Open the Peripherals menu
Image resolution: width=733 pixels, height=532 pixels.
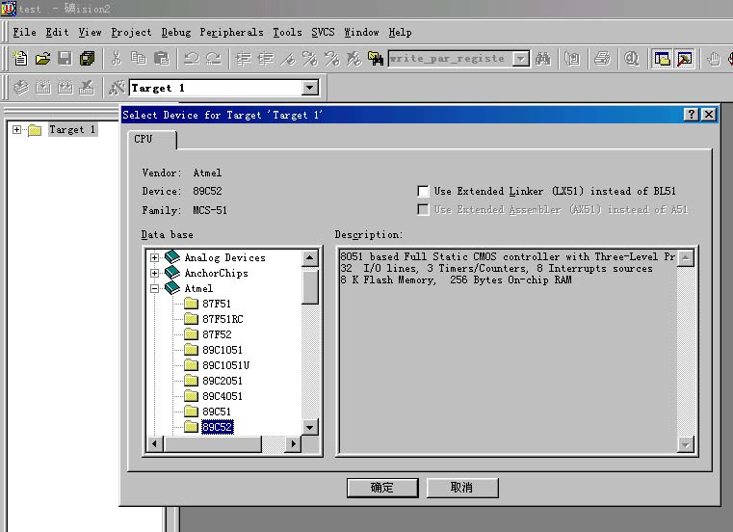pyautogui.click(x=230, y=32)
